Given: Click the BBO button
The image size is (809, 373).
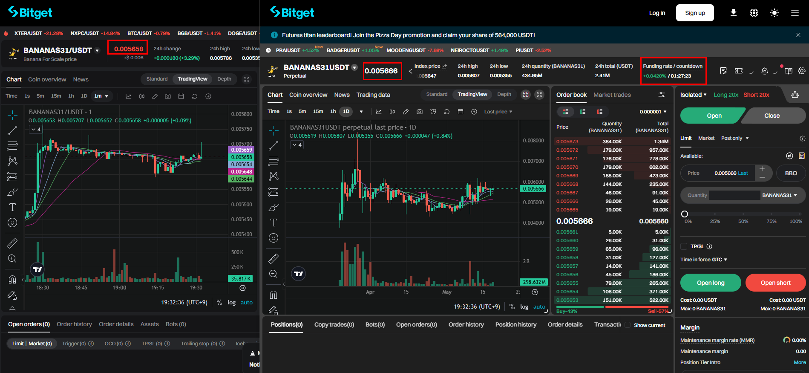Looking at the screenshot, I should pos(791,173).
